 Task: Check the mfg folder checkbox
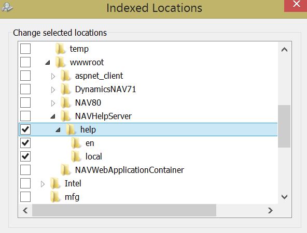(25, 197)
